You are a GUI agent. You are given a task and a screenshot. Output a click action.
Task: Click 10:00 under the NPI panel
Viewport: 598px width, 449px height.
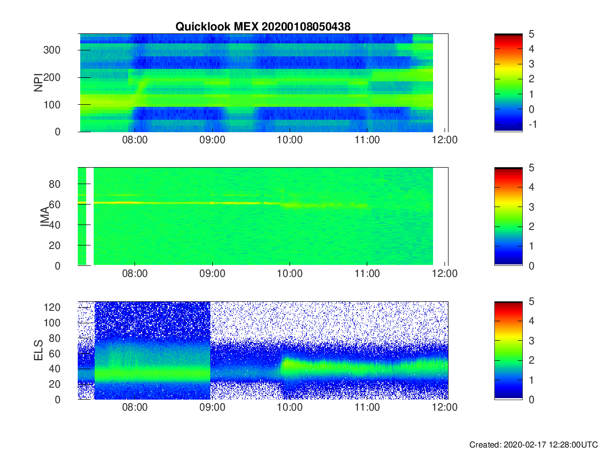pos(290,140)
